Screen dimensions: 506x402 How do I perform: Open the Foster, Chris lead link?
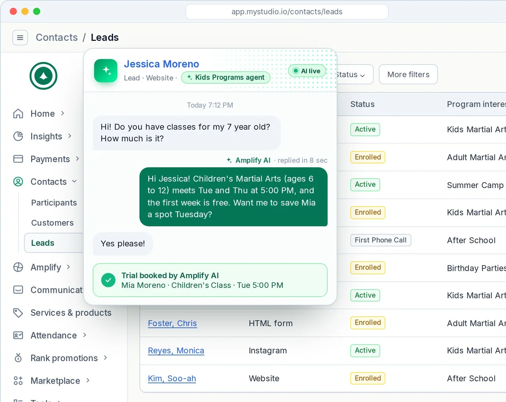(172, 323)
